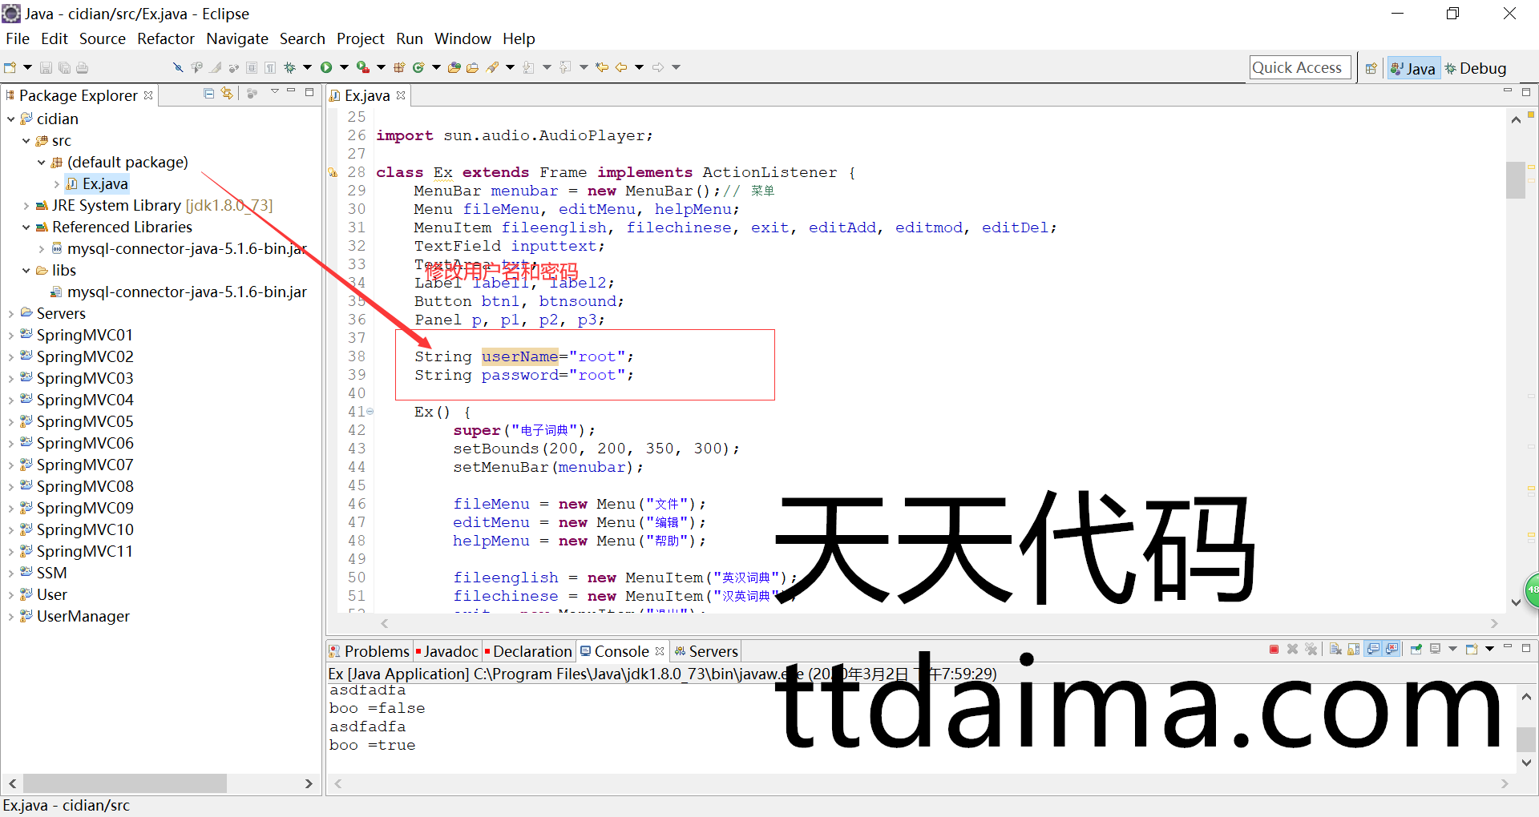Screen dimensions: 1539x817
Task: Click the New Java Class icon
Action: tap(418, 67)
